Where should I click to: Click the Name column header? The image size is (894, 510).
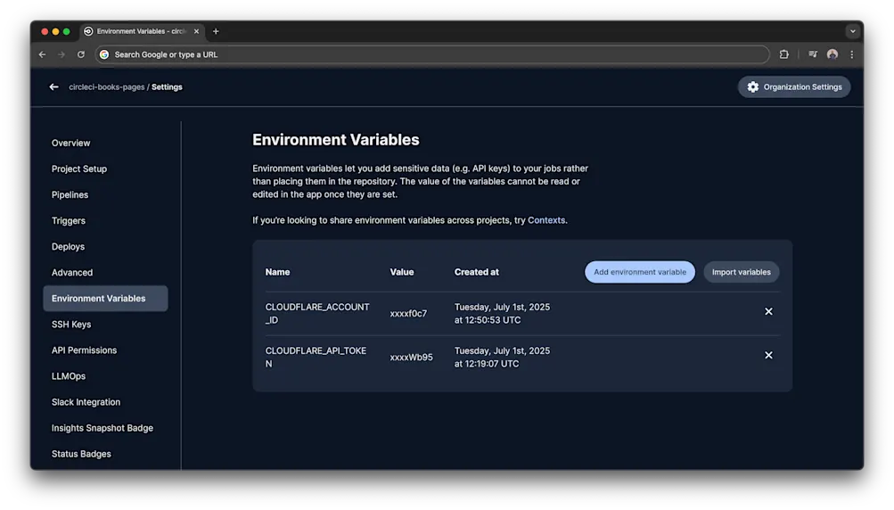click(277, 272)
